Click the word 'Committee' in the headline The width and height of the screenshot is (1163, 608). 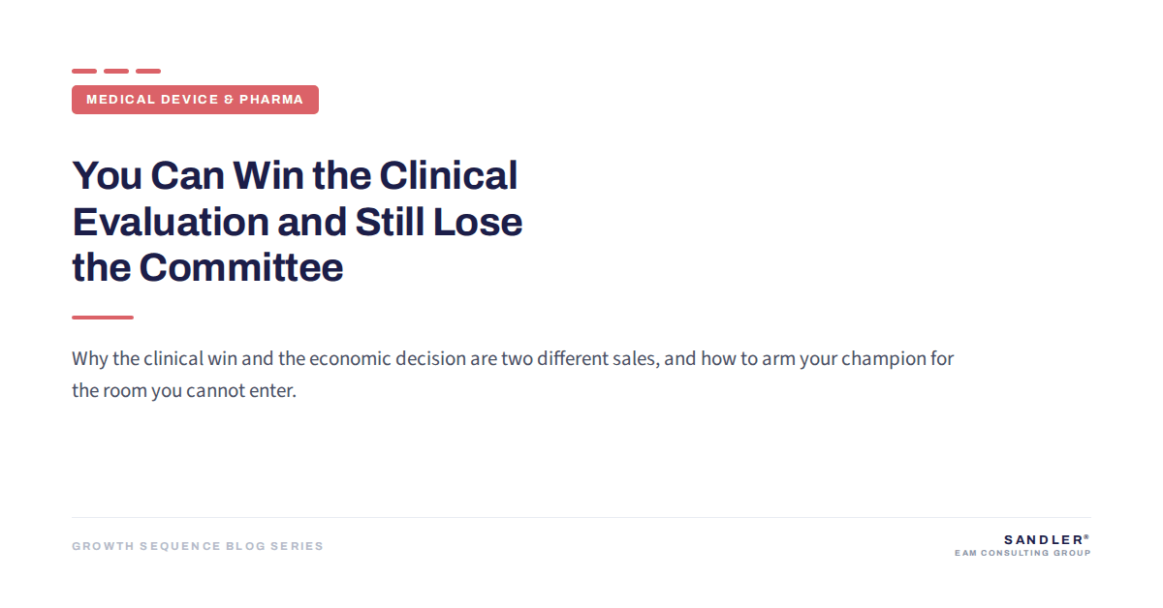tap(241, 267)
